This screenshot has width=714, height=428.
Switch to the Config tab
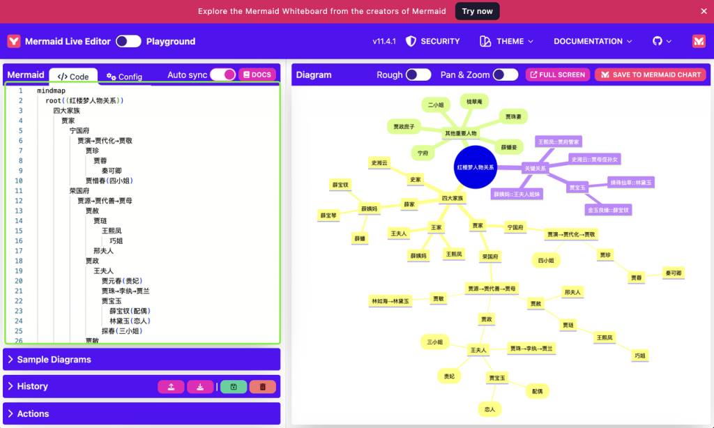pos(124,77)
